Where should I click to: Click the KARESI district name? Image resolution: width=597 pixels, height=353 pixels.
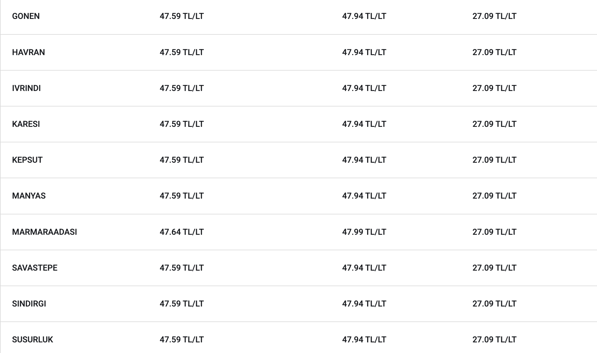tap(26, 124)
